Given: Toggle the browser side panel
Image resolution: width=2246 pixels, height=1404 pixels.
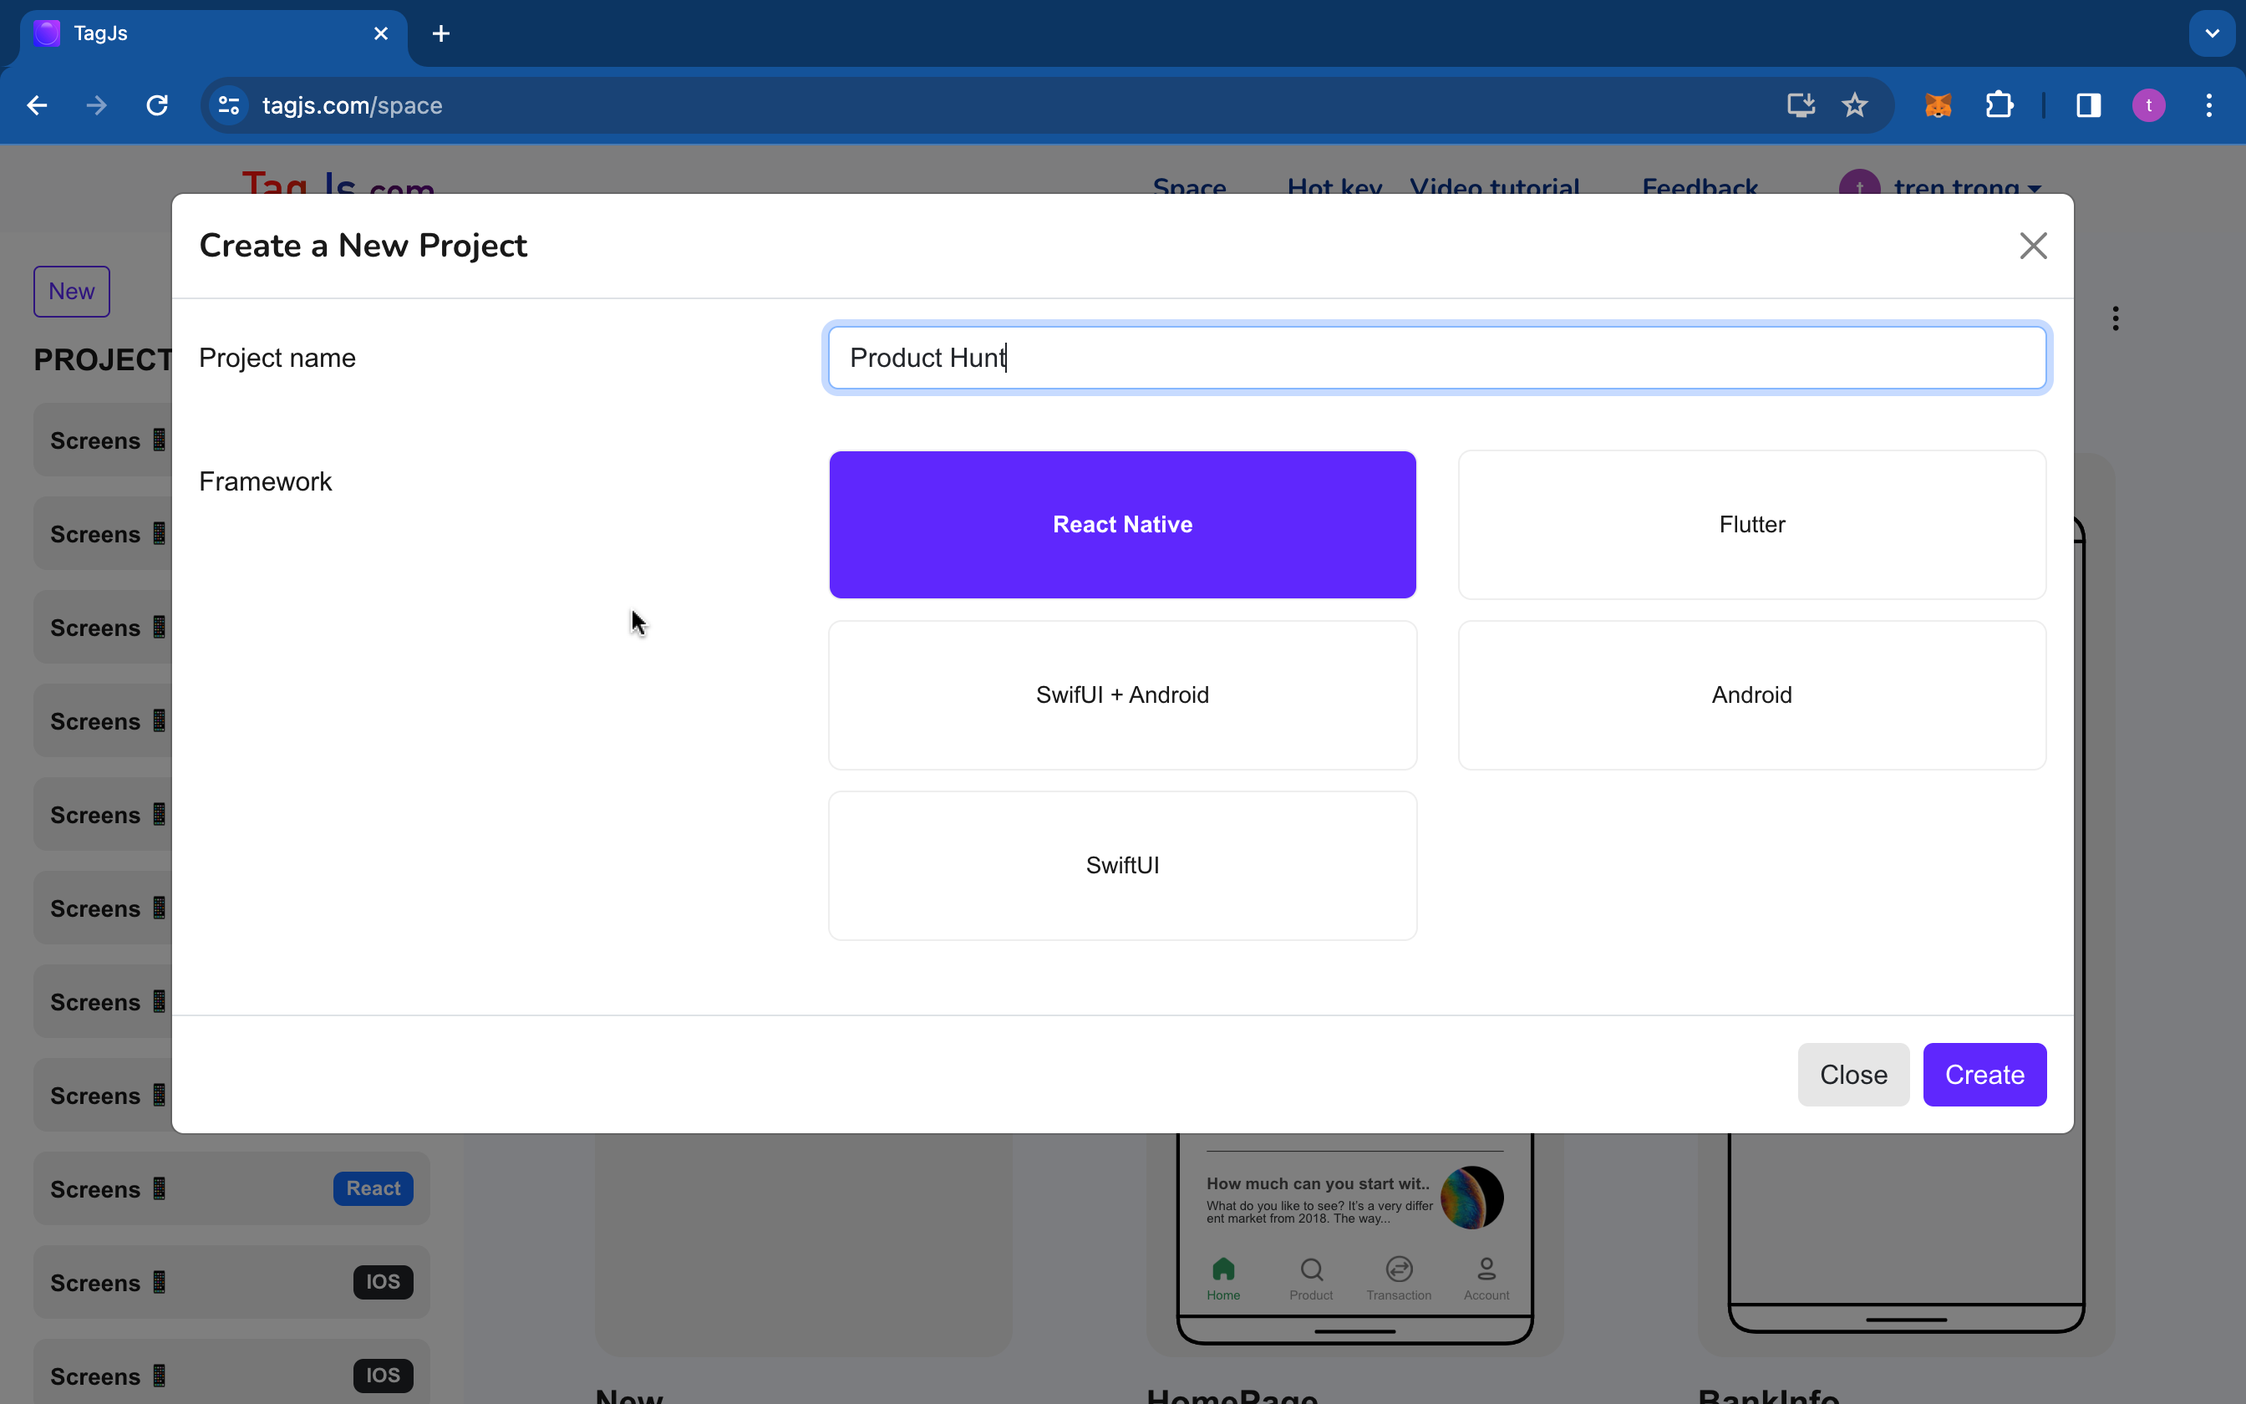Looking at the screenshot, I should pyautogui.click(x=2088, y=106).
